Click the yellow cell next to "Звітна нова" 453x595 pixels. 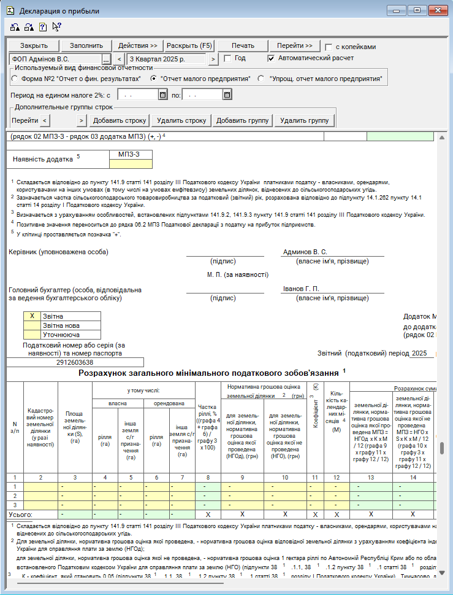[32, 325]
